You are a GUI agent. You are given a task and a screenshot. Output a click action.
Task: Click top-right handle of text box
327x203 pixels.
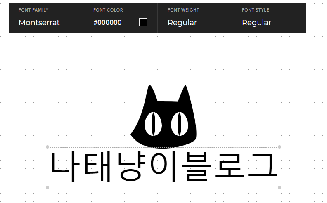(280, 147)
